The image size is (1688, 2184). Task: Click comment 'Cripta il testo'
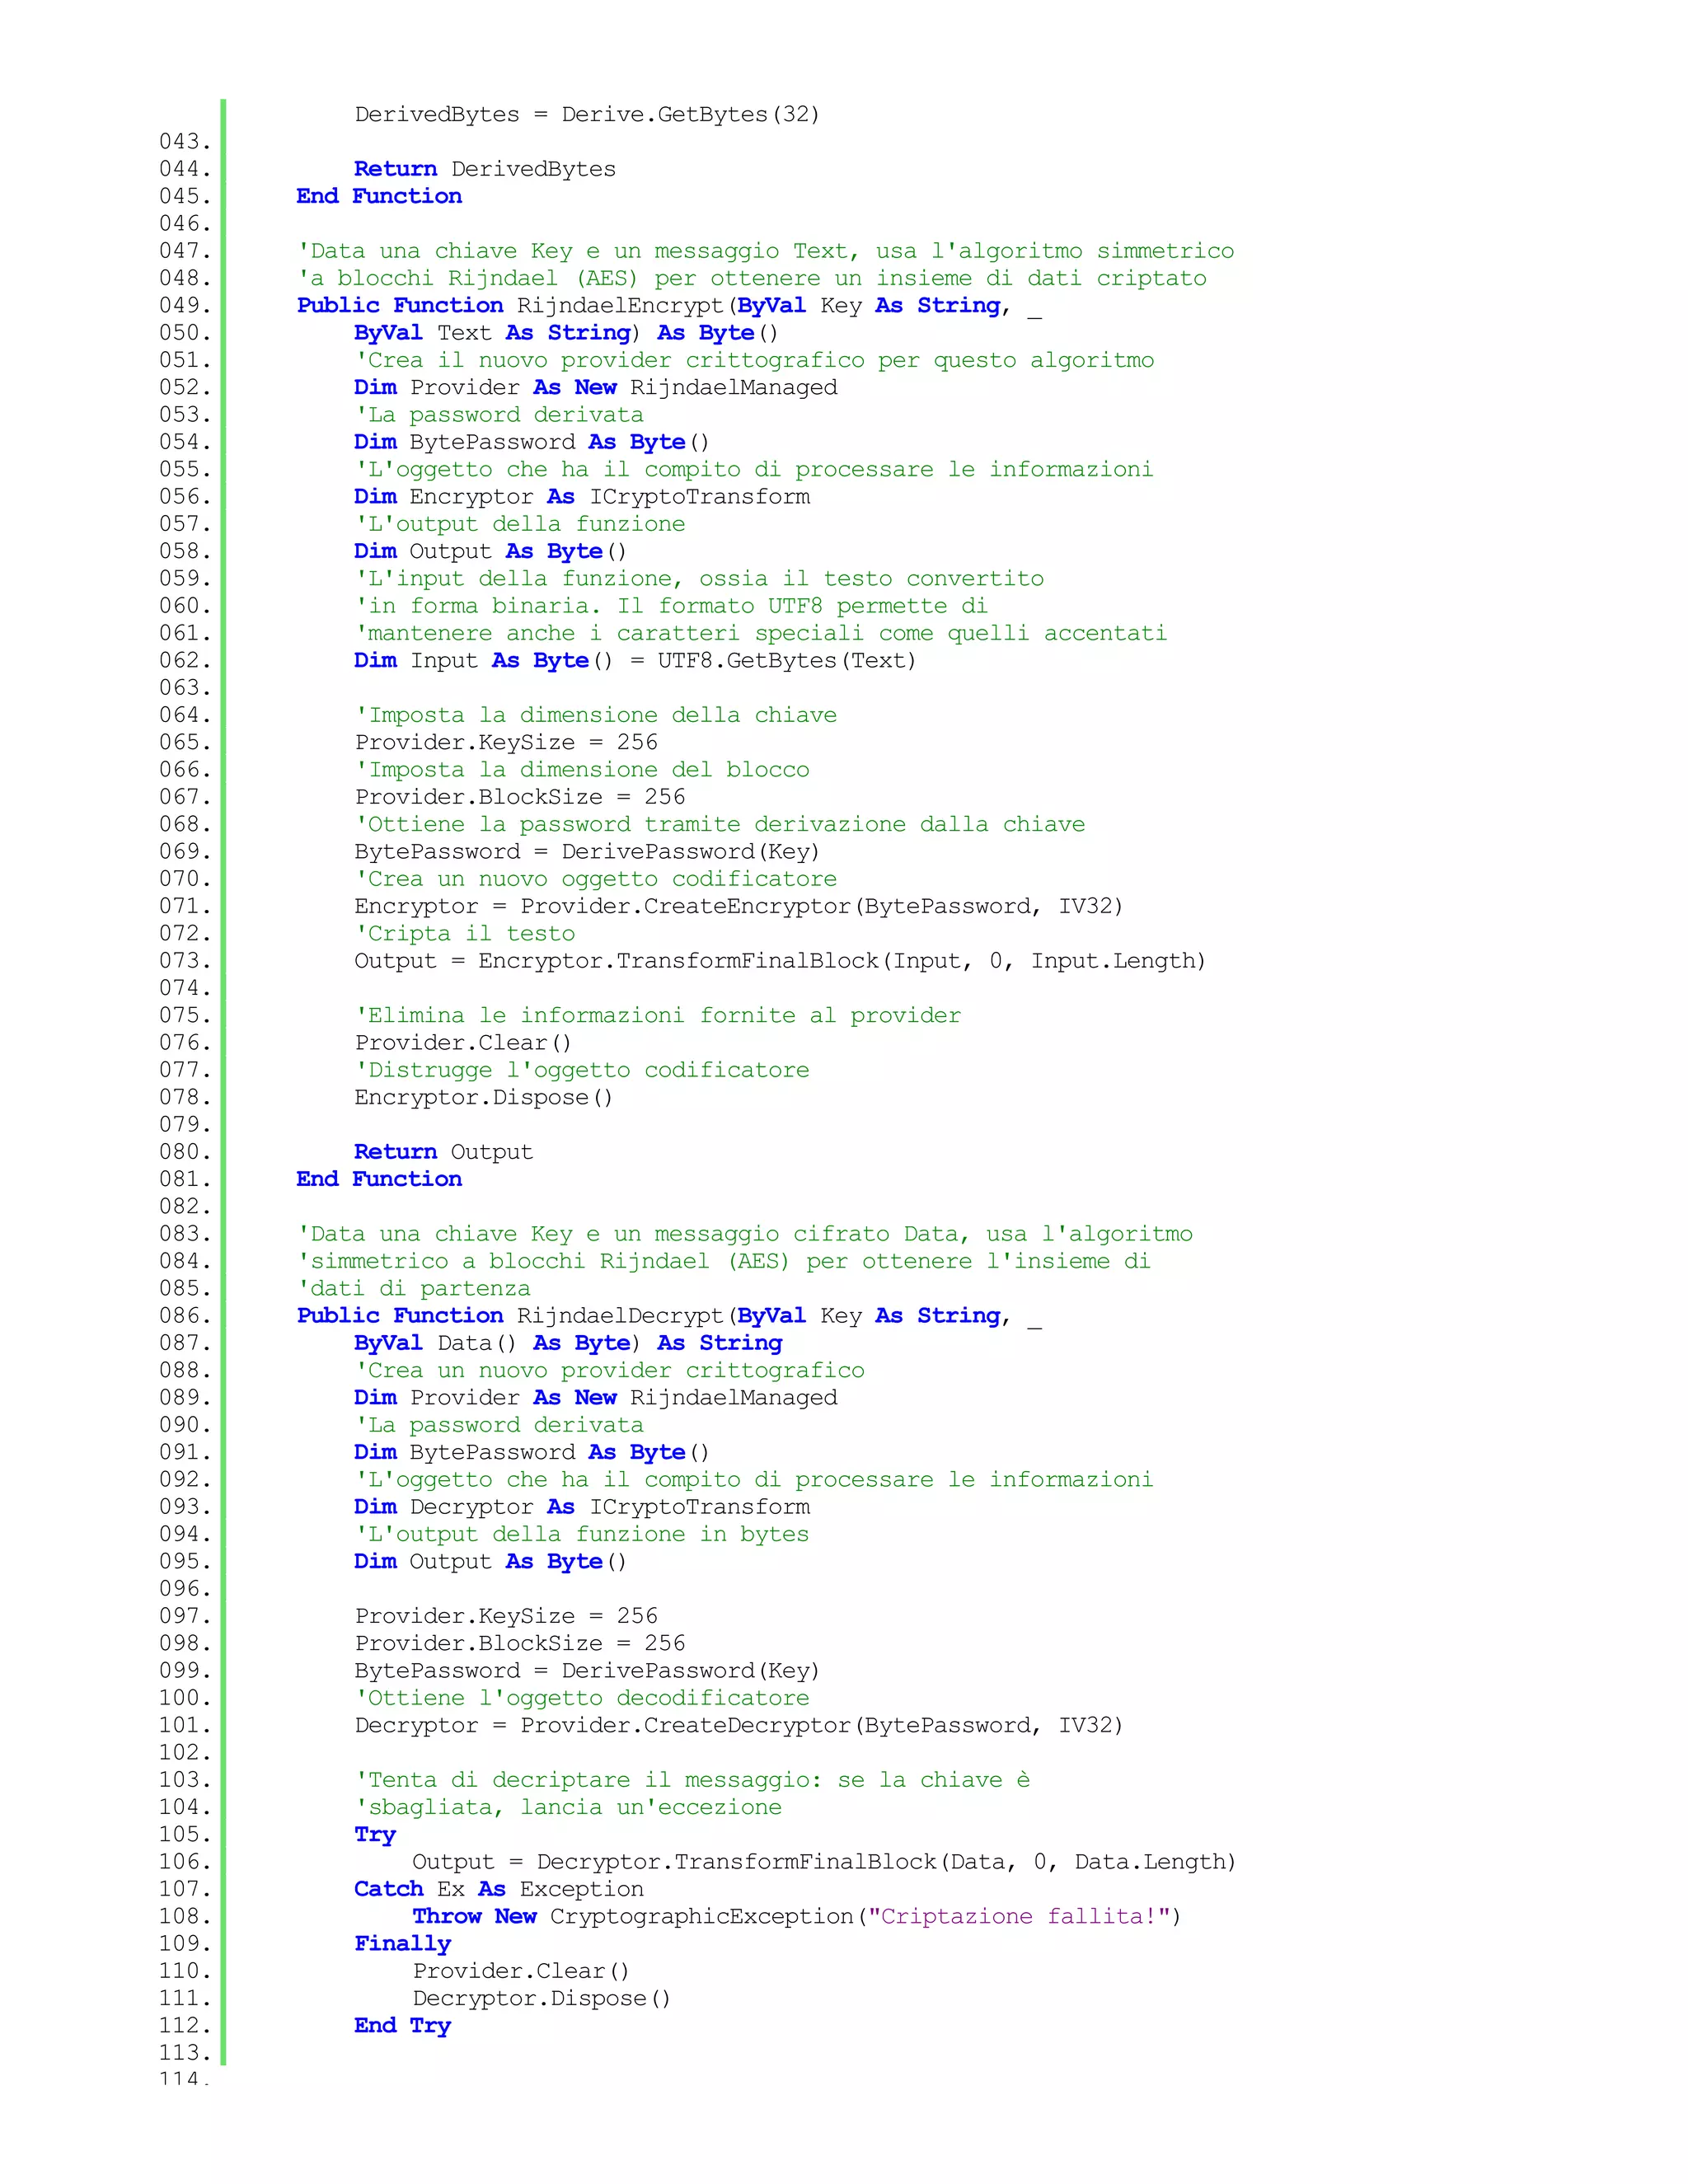pyautogui.click(x=466, y=933)
